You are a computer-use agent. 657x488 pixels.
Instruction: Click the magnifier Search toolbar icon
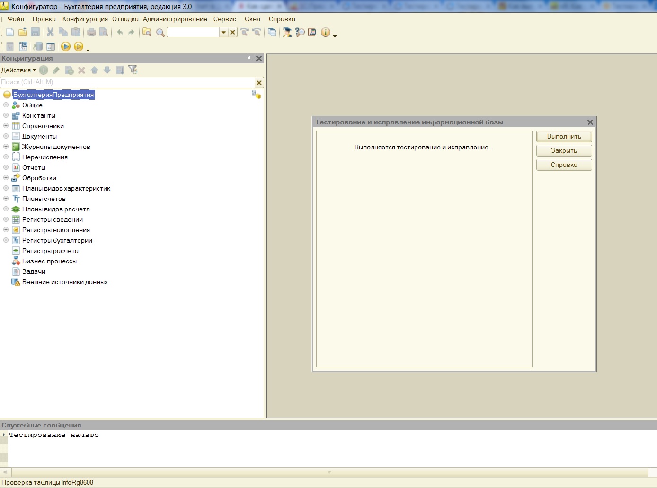pyautogui.click(x=160, y=32)
